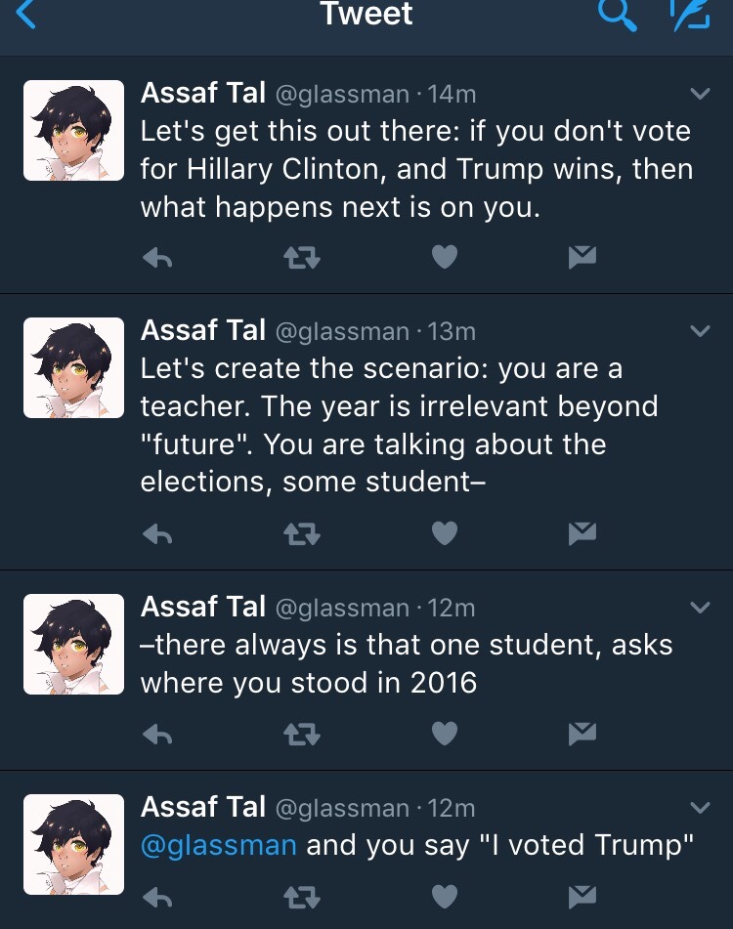The height and width of the screenshot is (929, 733).
Task: Send the 14m tweet via direct message
Action: pyautogui.click(x=582, y=257)
